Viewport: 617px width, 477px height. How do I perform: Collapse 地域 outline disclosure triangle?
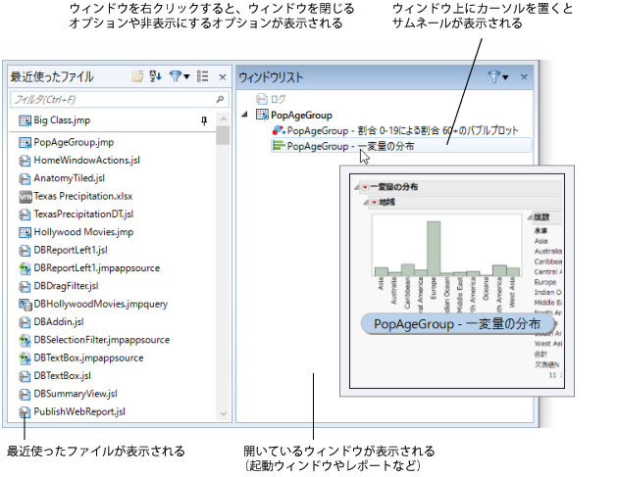(x=366, y=203)
